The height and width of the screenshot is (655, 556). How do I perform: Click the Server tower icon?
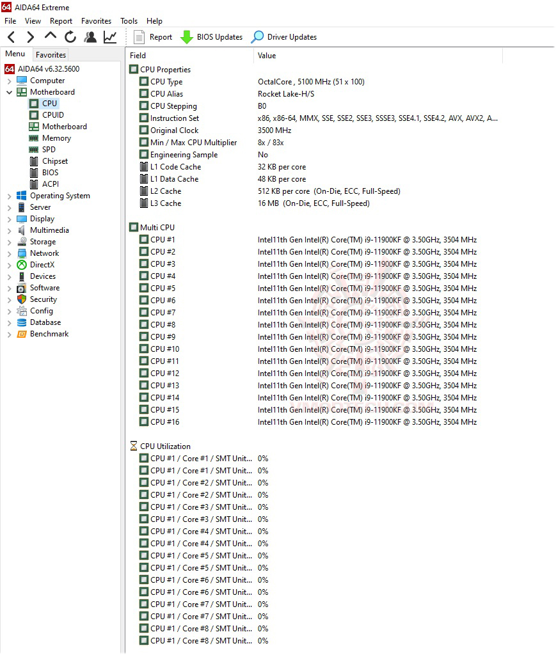click(x=22, y=207)
